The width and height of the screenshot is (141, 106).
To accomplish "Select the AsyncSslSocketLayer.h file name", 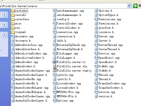I will 31,100.
